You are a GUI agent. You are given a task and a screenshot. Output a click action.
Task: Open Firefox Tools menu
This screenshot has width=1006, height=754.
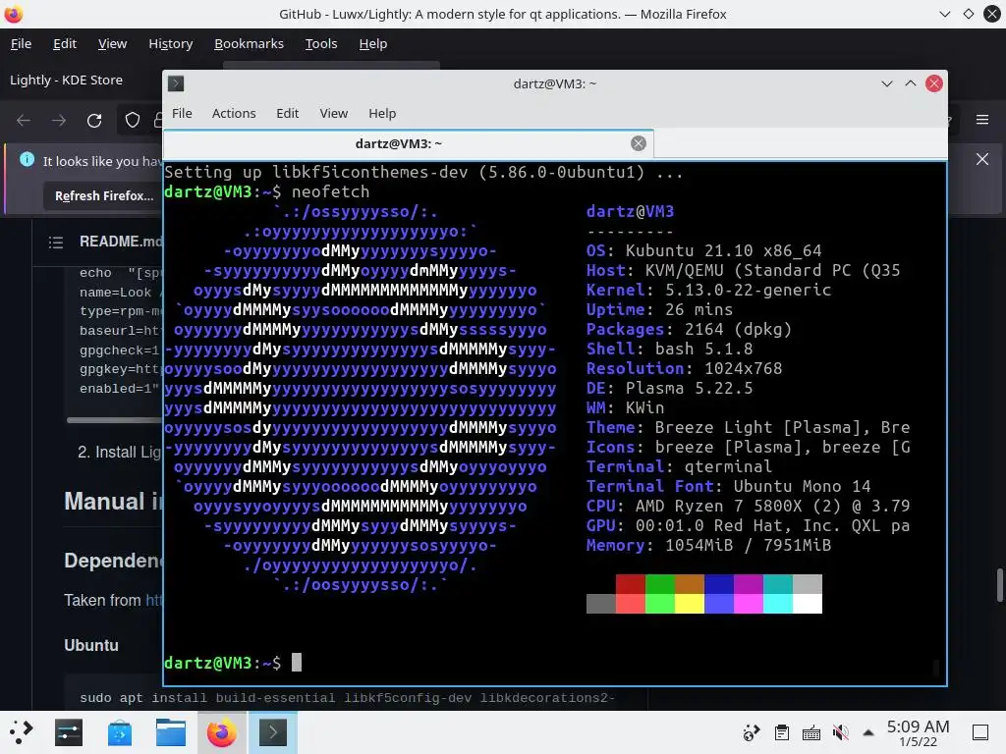[321, 43]
